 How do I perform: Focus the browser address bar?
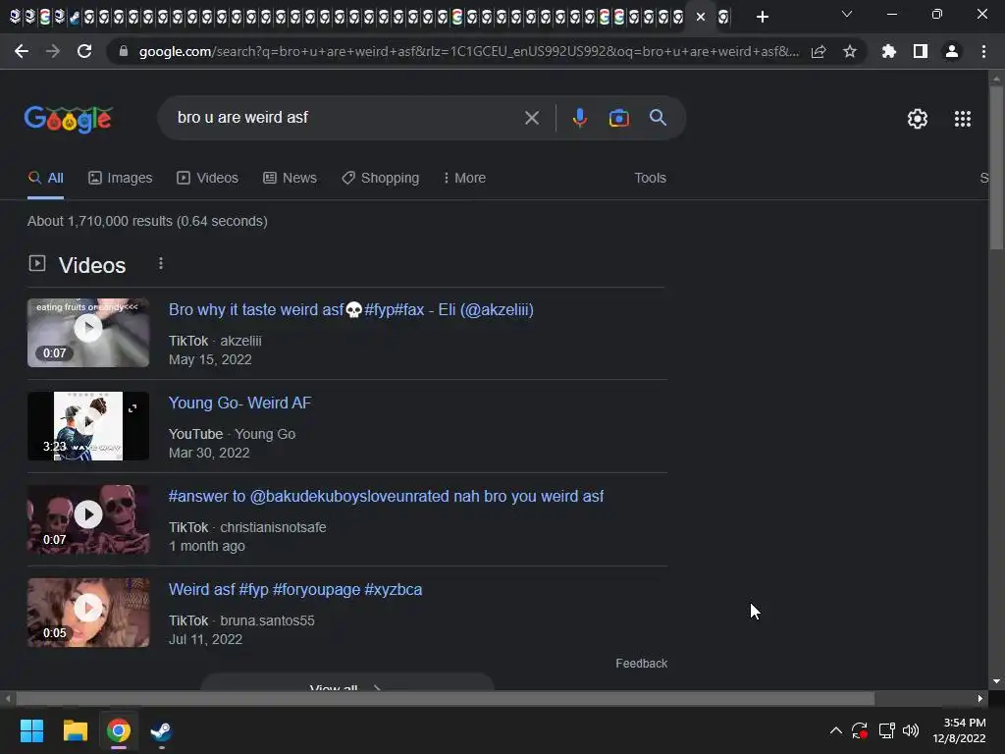tap(468, 51)
